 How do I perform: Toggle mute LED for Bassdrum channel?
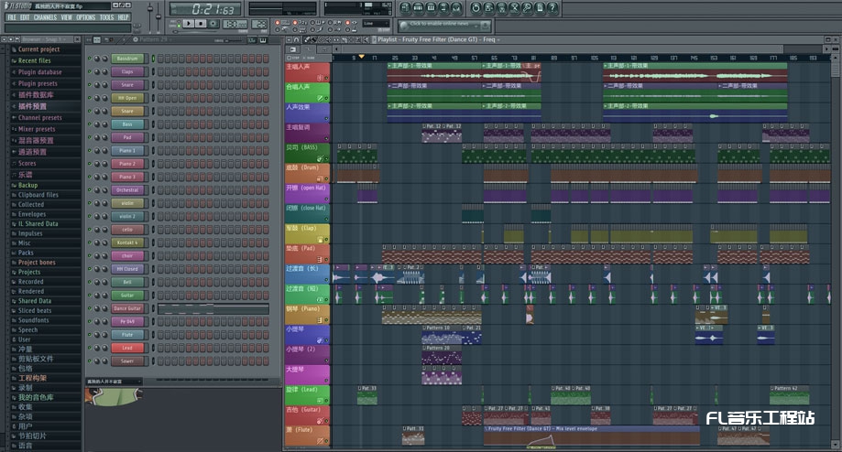(89, 59)
